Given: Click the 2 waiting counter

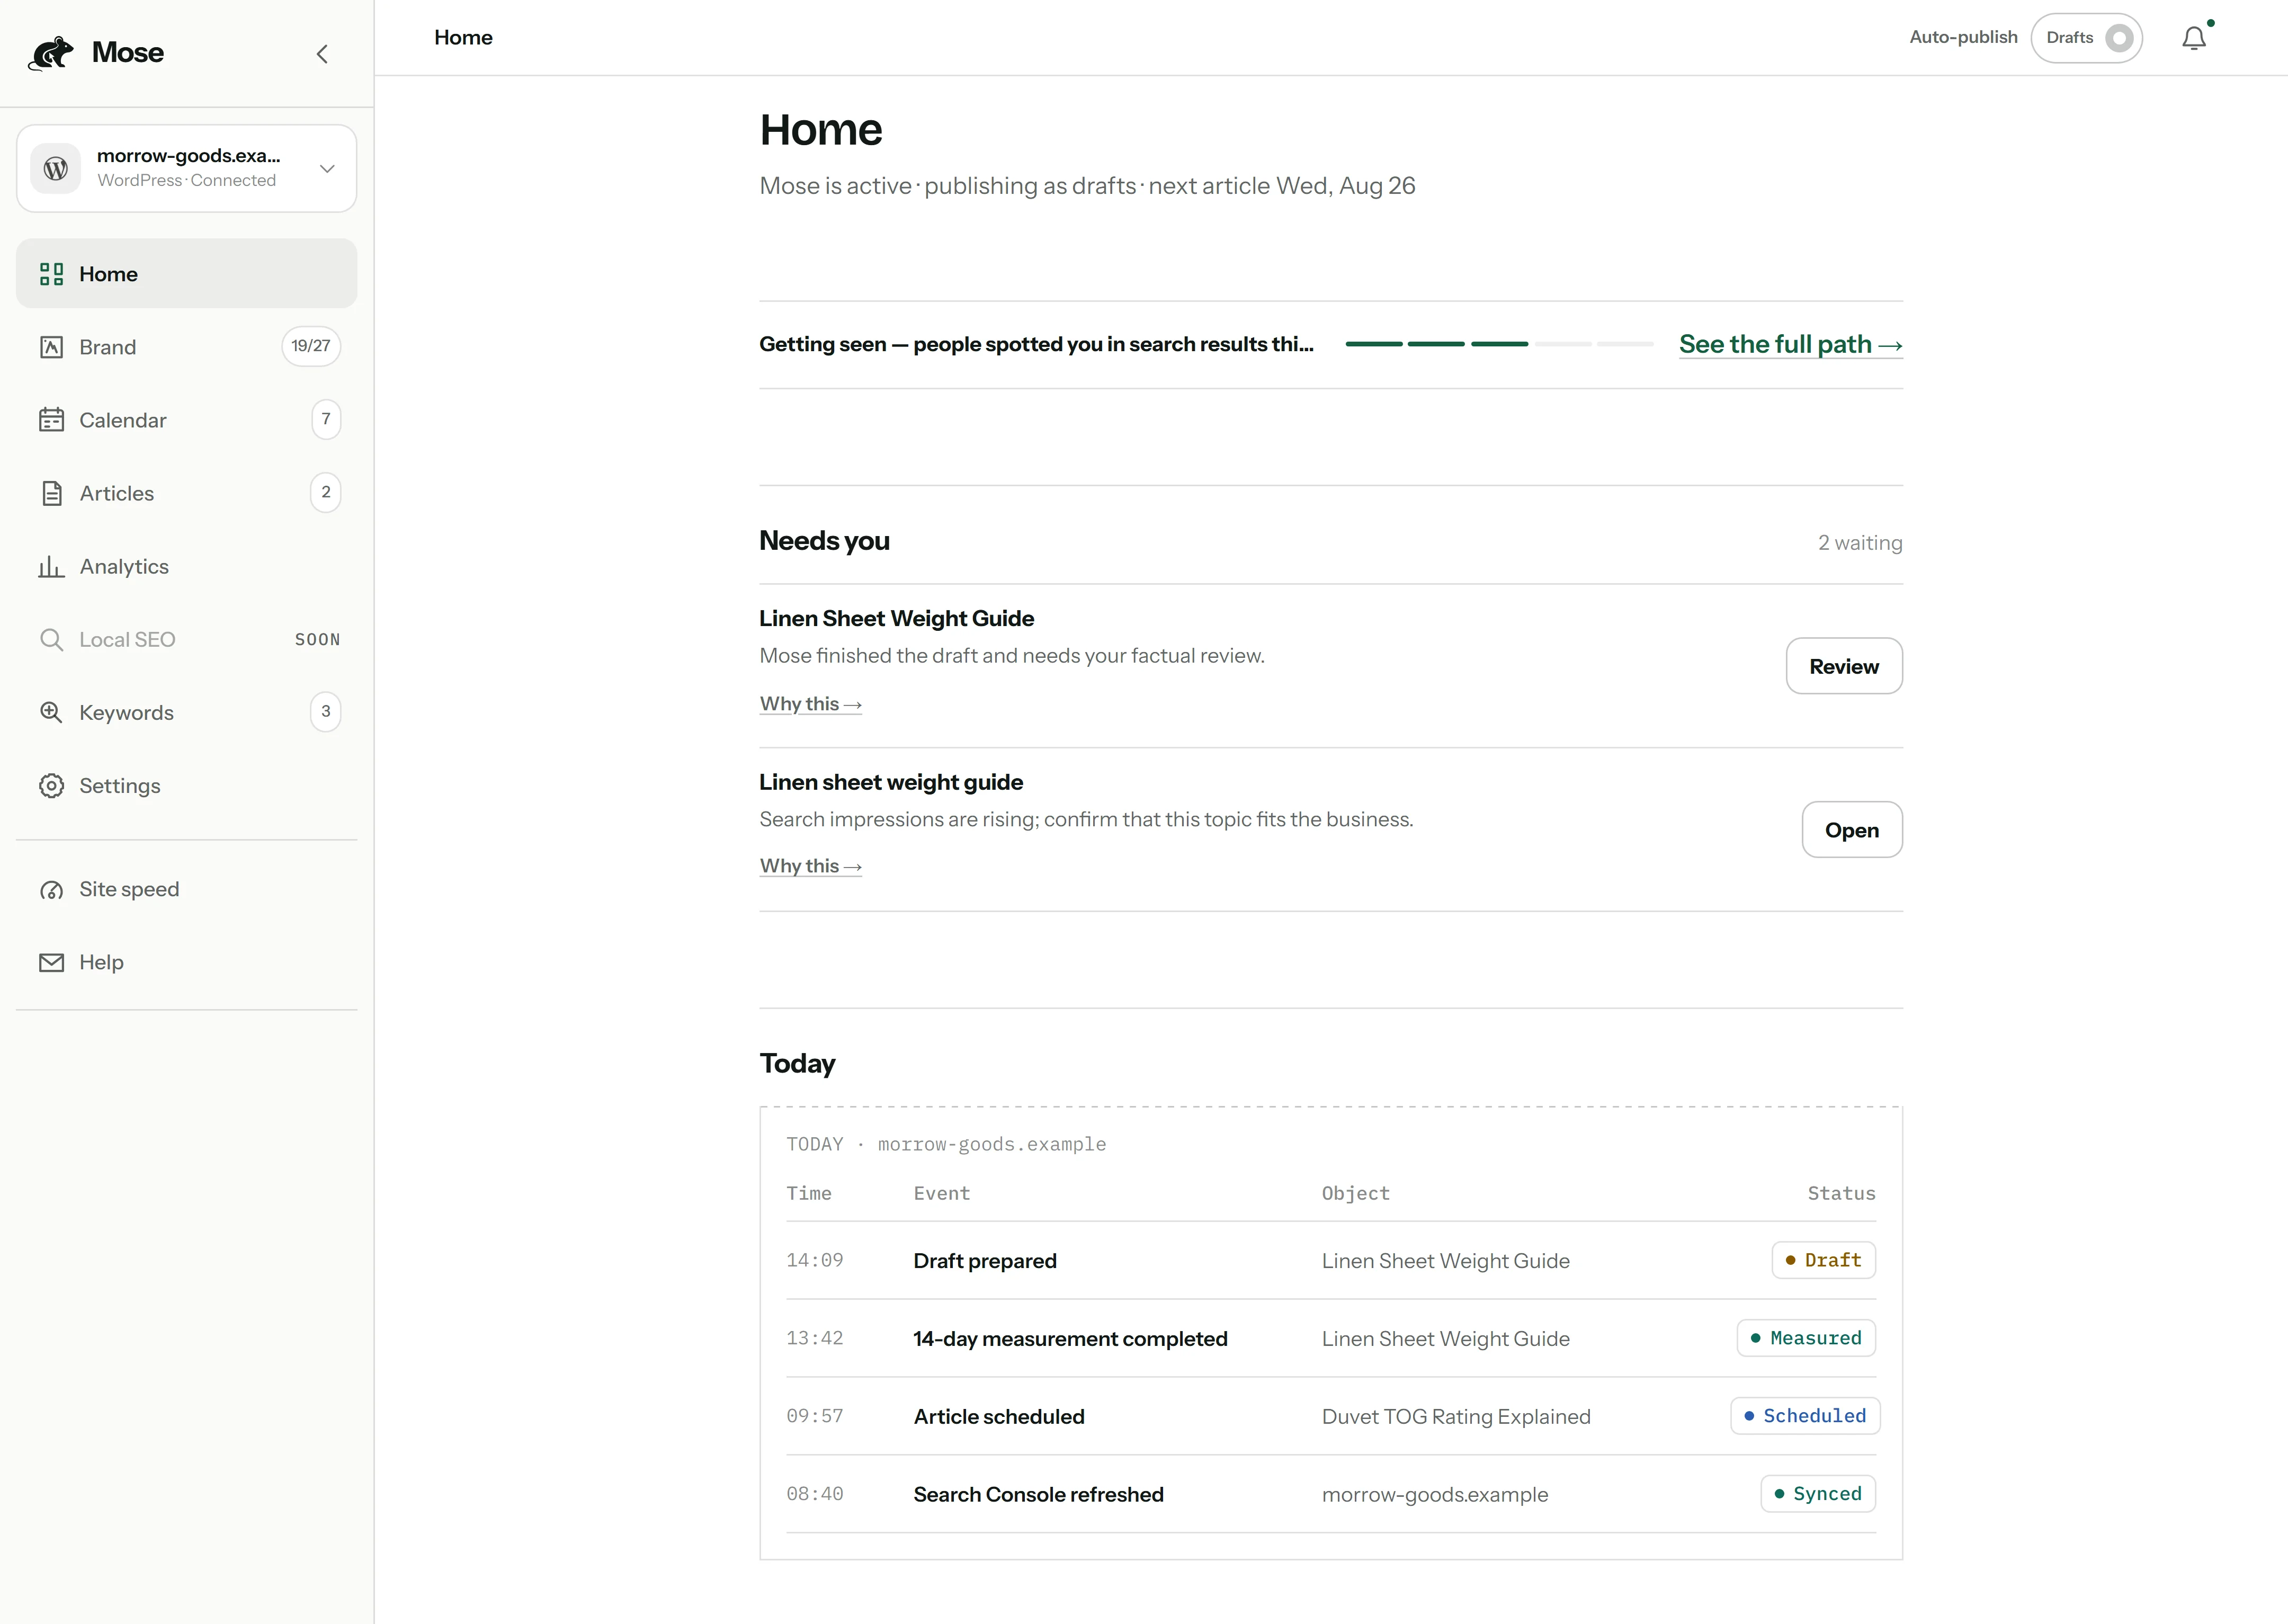Looking at the screenshot, I should [x=1860, y=543].
